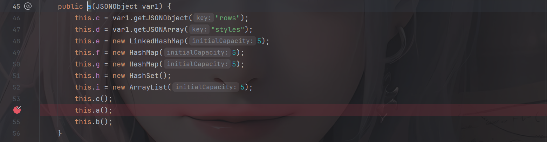
Task: Click the HashSet constructor call
Action: pos(146,76)
